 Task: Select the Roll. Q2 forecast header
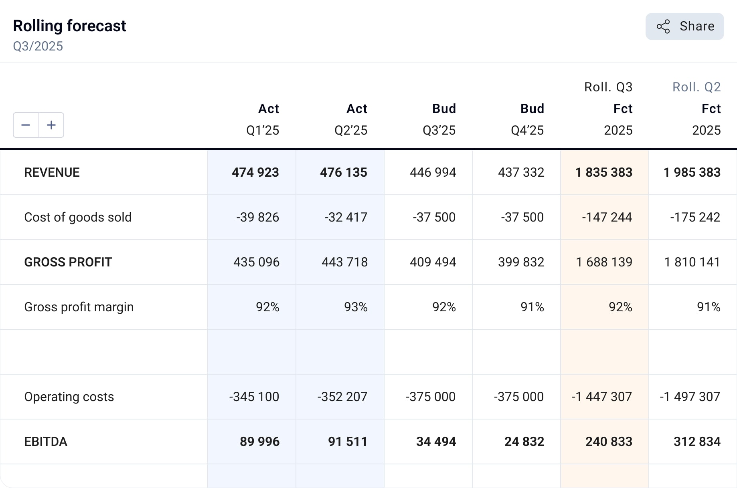click(x=696, y=87)
